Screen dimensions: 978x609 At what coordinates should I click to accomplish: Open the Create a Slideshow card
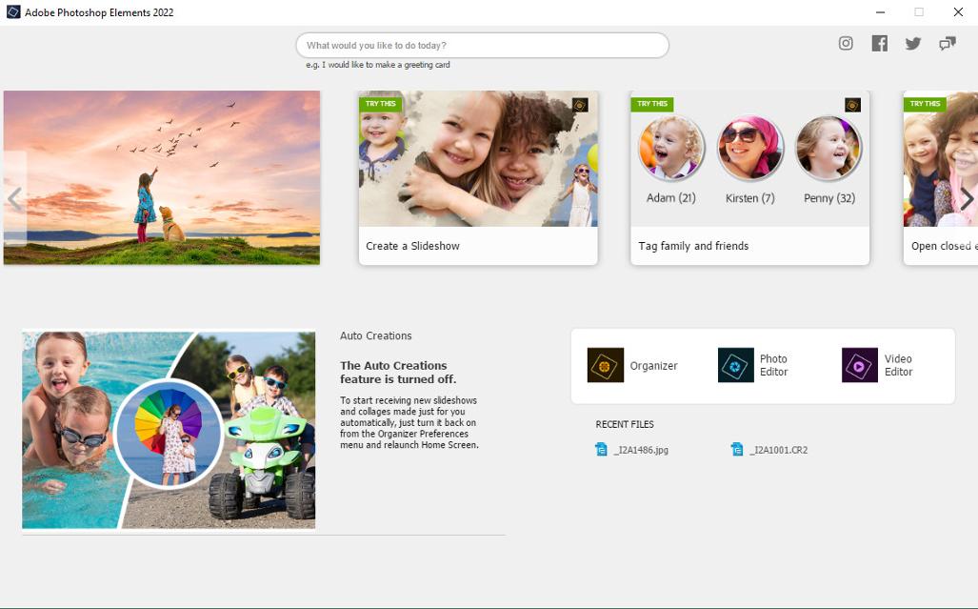coord(478,178)
